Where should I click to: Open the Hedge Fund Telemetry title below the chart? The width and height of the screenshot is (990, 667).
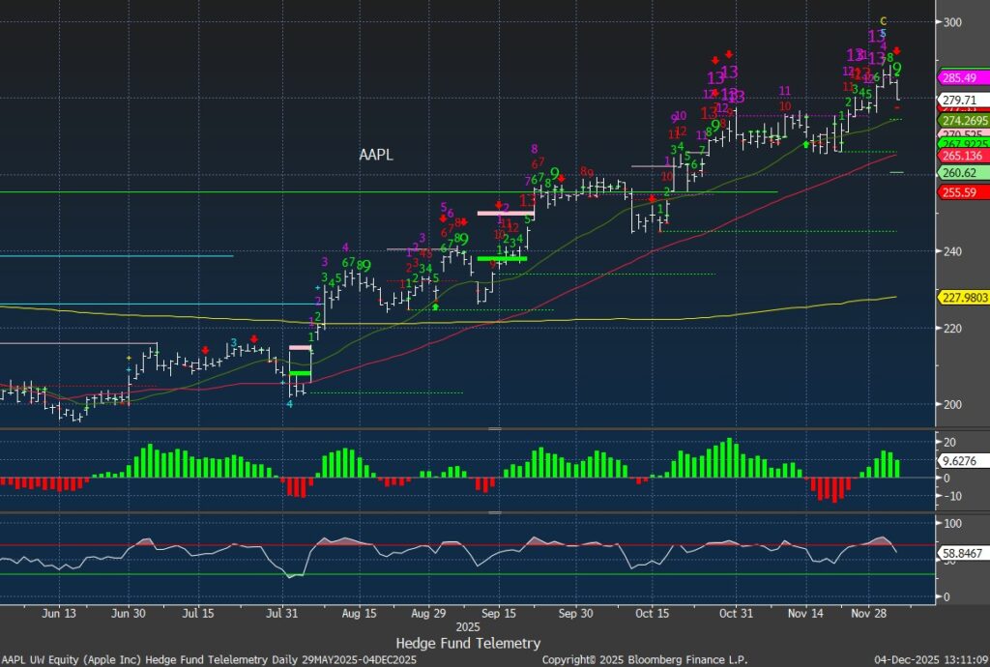coord(468,643)
